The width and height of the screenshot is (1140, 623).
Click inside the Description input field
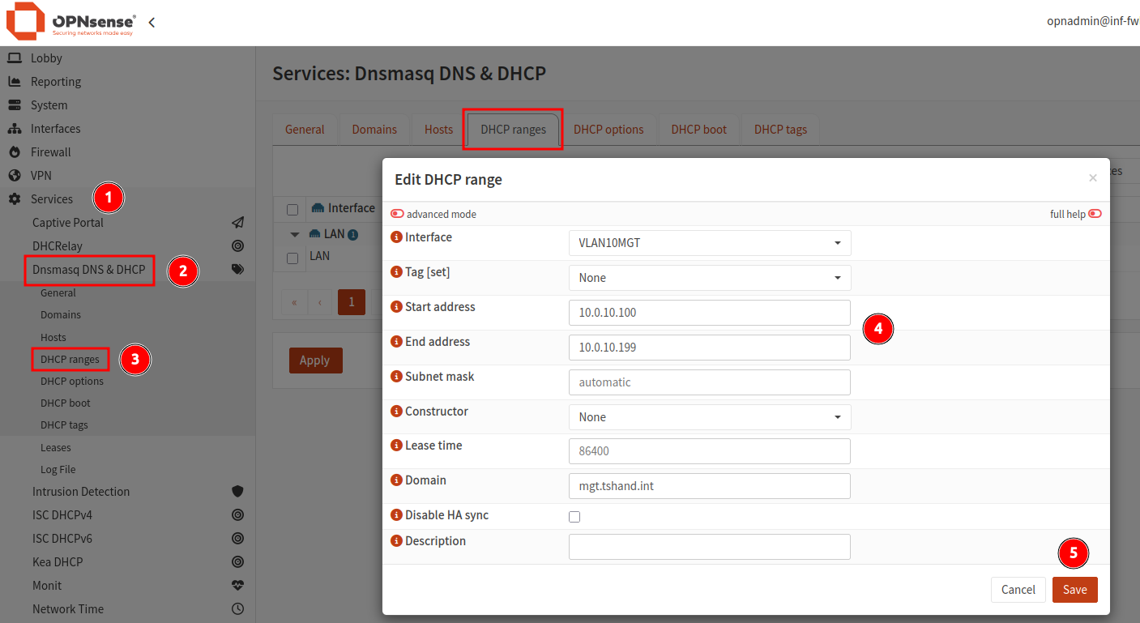(709, 546)
